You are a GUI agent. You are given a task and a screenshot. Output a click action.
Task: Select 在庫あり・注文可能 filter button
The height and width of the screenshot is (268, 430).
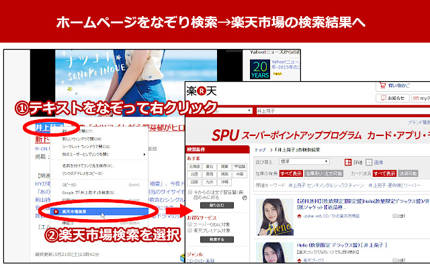pos(324,174)
